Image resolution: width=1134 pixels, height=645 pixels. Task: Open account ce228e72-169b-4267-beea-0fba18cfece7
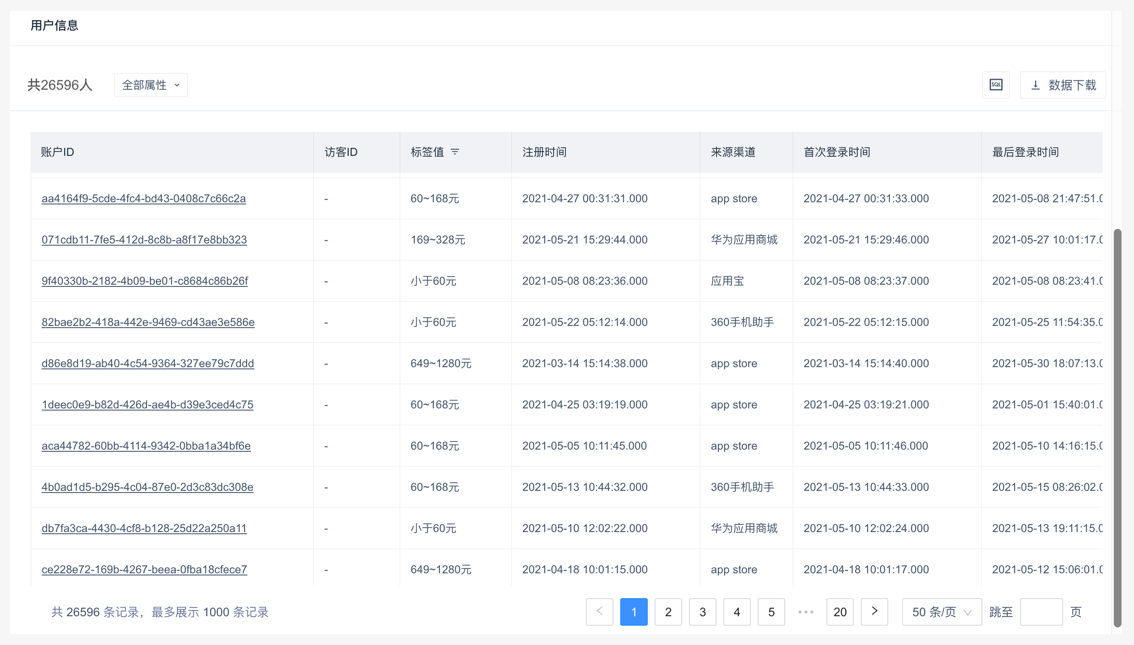144,569
